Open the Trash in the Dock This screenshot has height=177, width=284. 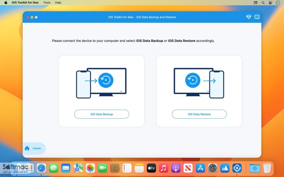(x=267, y=168)
